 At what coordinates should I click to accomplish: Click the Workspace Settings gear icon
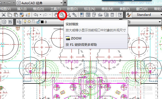point(4,22)
